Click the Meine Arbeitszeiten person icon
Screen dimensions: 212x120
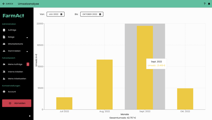click(x=4, y=79)
